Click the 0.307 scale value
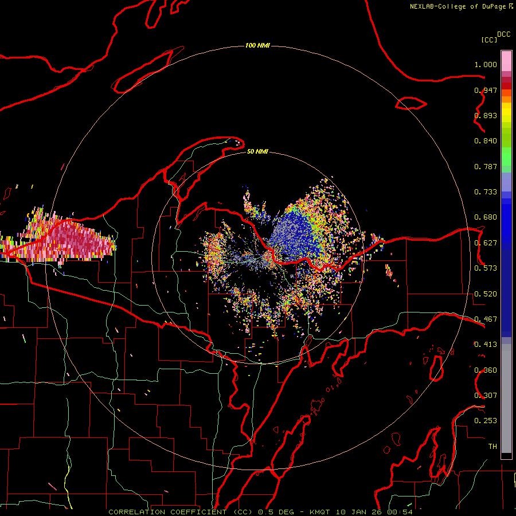 click(x=486, y=396)
